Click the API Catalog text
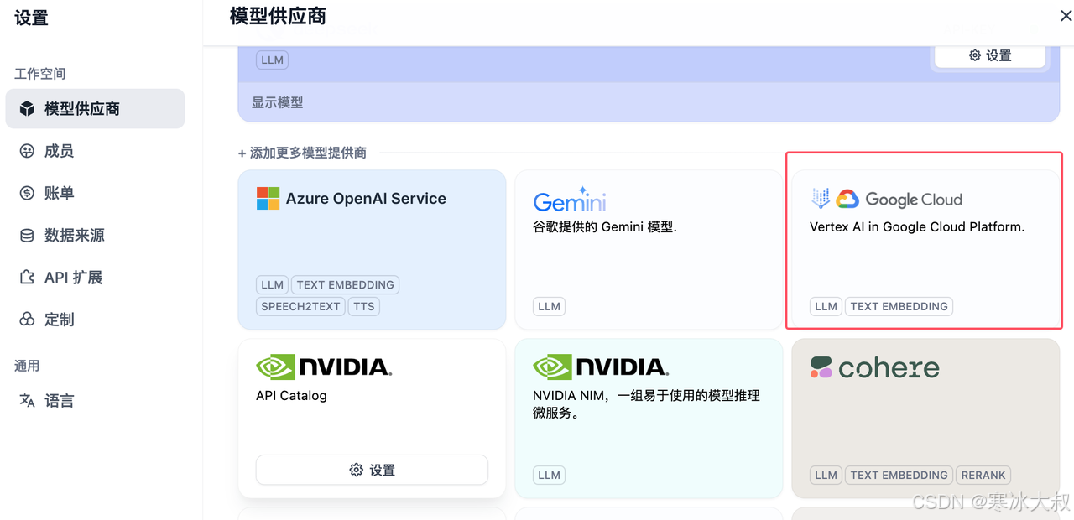1074x520 pixels. tap(291, 396)
